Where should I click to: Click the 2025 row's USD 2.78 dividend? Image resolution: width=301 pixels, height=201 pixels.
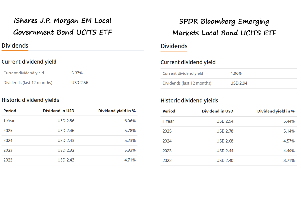click(x=225, y=131)
